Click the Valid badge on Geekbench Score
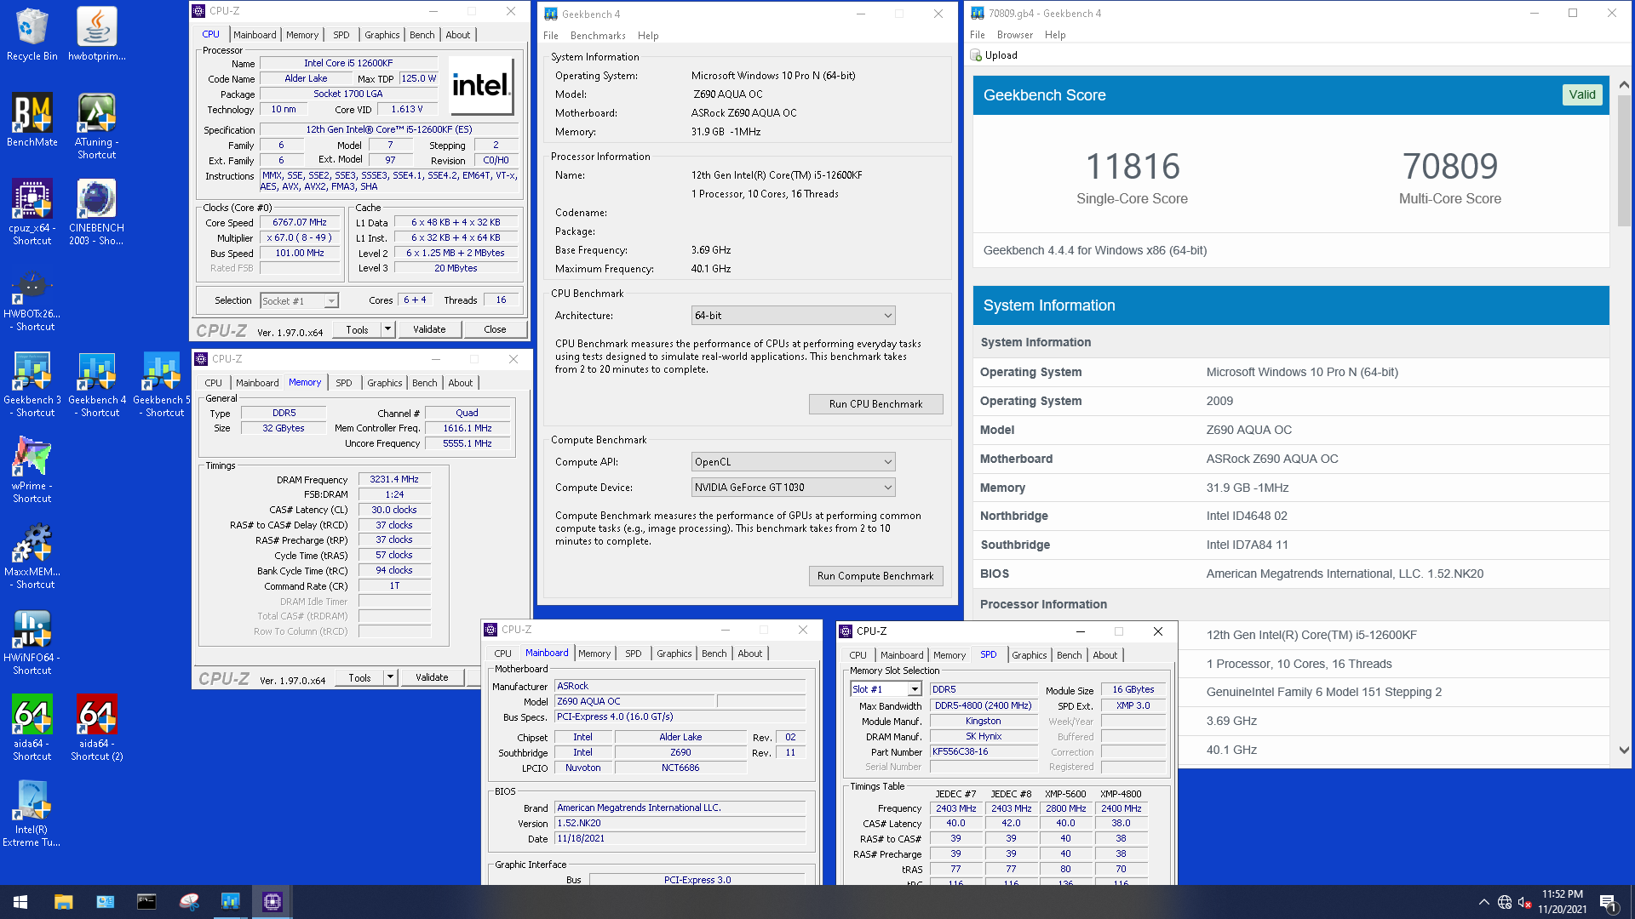The image size is (1635, 919). (x=1582, y=94)
